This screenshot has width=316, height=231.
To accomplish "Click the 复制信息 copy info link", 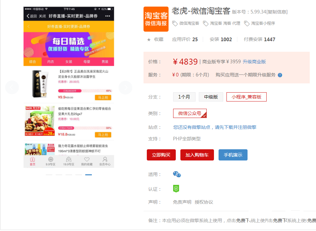I will pyautogui.click(x=277, y=12).
